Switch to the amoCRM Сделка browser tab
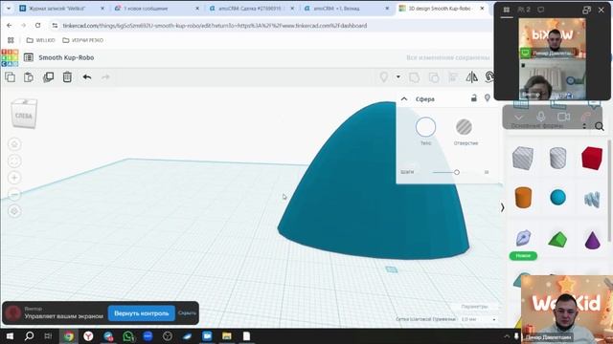 (252, 9)
